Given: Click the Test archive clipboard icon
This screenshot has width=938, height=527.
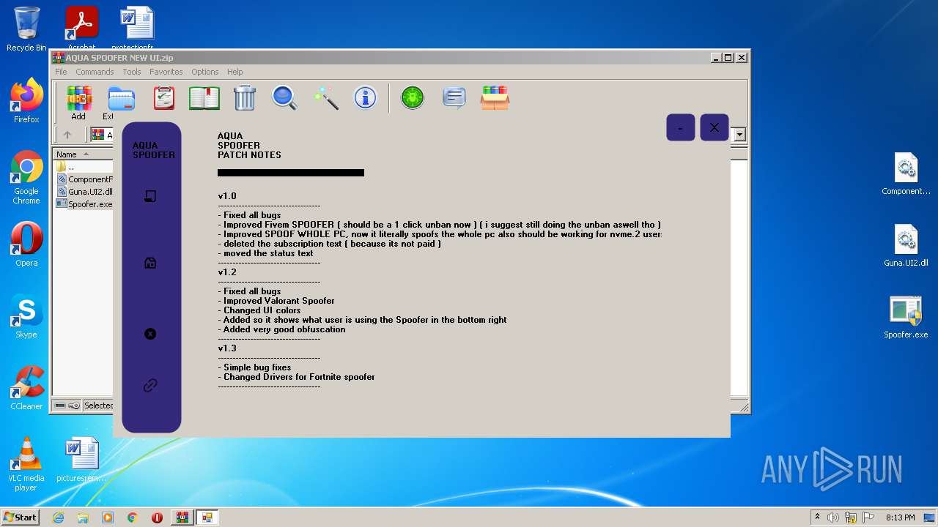Looking at the screenshot, I should [163, 98].
